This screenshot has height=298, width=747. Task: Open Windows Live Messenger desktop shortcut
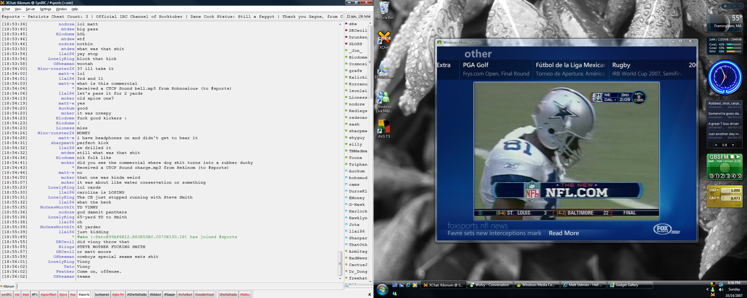click(384, 102)
